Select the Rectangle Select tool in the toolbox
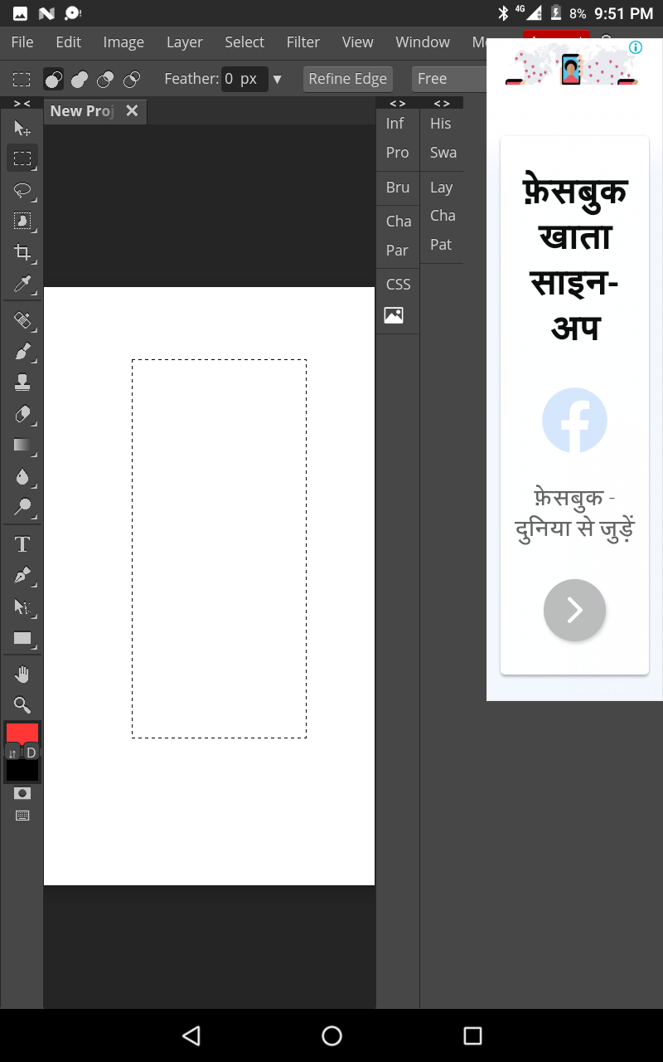This screenshot has height=1062, width=663. click(22, 158)
